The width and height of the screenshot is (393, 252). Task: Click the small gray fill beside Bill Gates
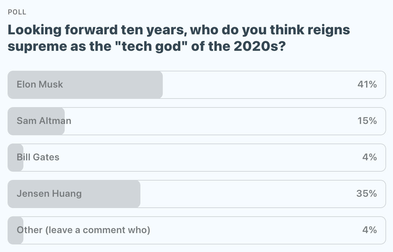(12, 157)
